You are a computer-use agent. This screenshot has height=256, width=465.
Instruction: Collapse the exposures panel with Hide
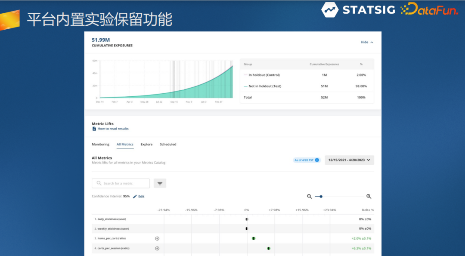[x=367, y=42]
